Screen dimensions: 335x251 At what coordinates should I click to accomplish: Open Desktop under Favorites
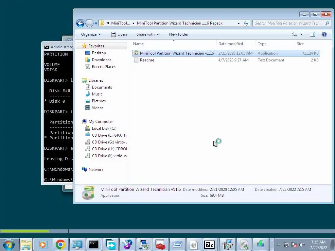click(99, 53)
